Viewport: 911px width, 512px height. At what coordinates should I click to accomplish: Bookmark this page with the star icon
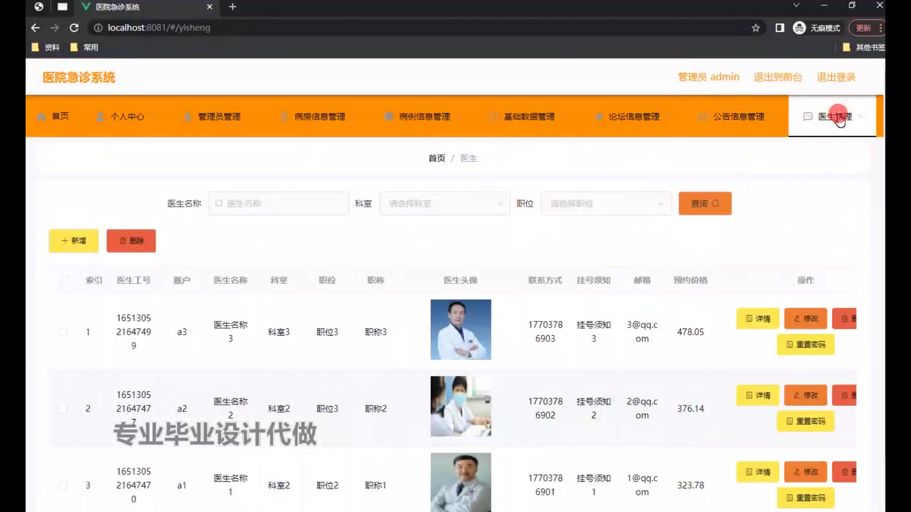pyautogui.click(x=755, y=28)
